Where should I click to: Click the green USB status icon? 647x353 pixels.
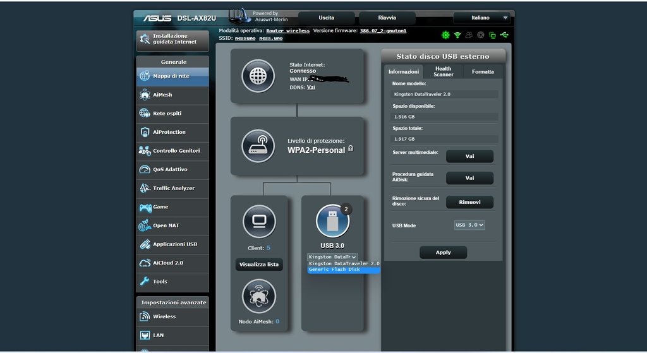(x=504, y=35)
